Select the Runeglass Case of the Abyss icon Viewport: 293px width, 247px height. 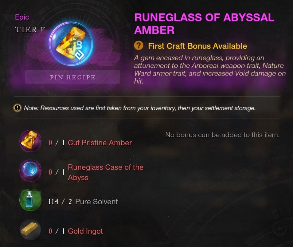tap(30, 170)
